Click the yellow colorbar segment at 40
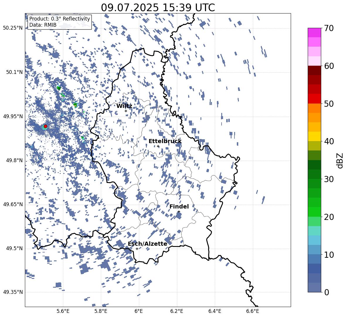Screen dimensions: 347x317 click(314, 136)
